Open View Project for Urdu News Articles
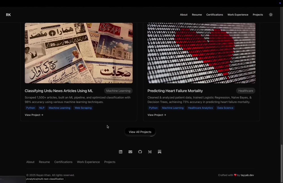The image size is (283, 183). coord(34,115)
